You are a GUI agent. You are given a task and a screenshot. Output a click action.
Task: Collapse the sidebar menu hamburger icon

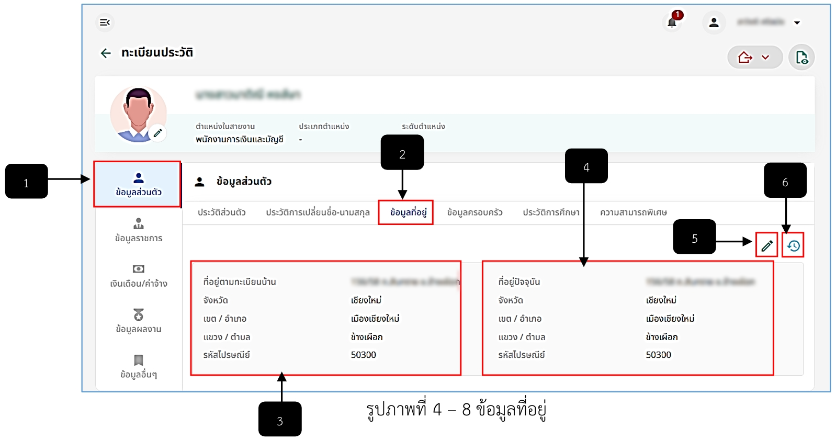pos(105,22)
